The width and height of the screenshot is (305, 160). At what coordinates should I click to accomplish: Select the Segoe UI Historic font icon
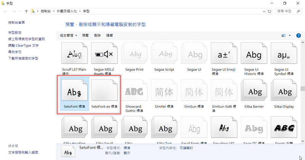pyautogui.click(x=254, y=53)
